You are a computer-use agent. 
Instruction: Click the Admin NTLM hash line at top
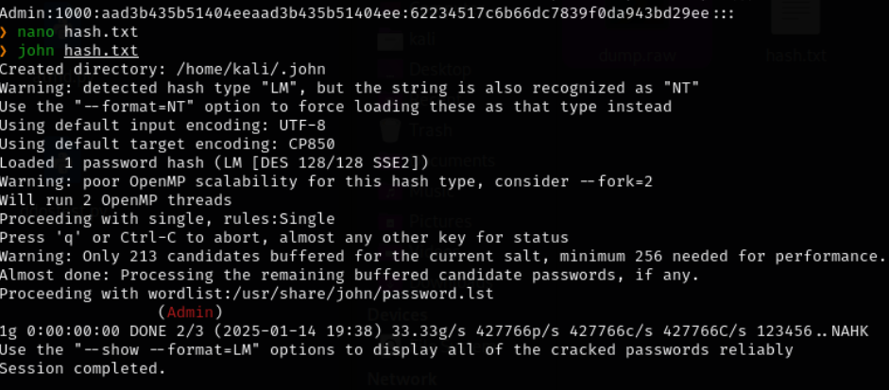point(368,13)
